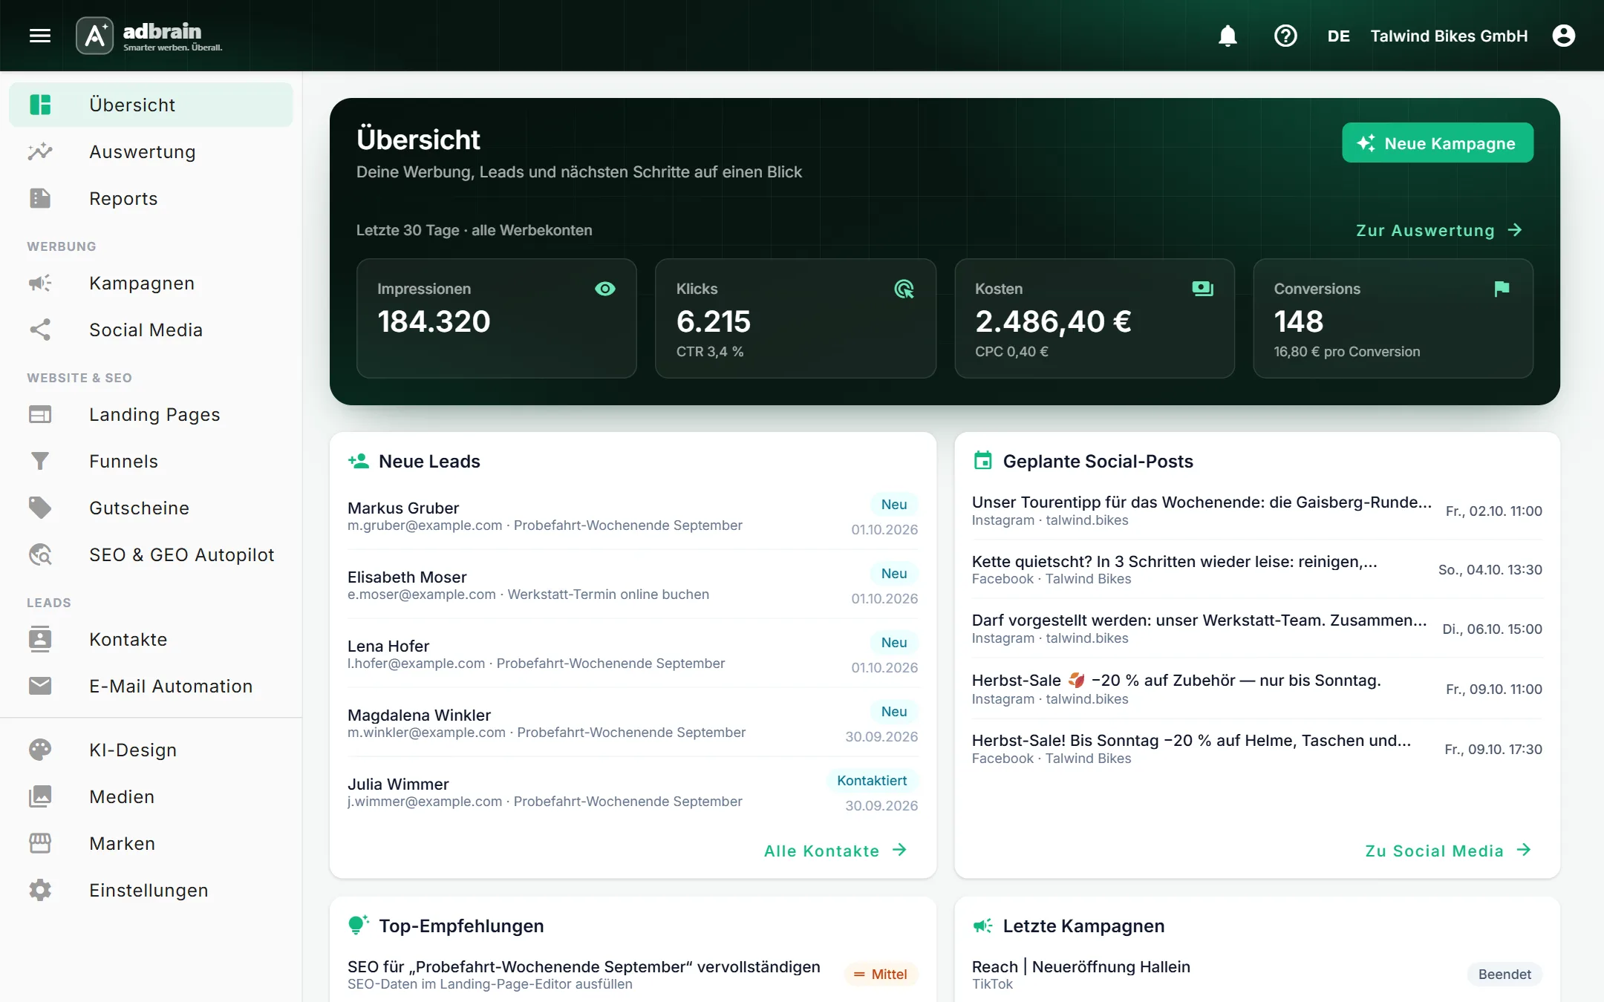The height and width of the screenshot is (1002, 1604).
Task: Open Kampagnen in sidebar
Action: [151, 283]
